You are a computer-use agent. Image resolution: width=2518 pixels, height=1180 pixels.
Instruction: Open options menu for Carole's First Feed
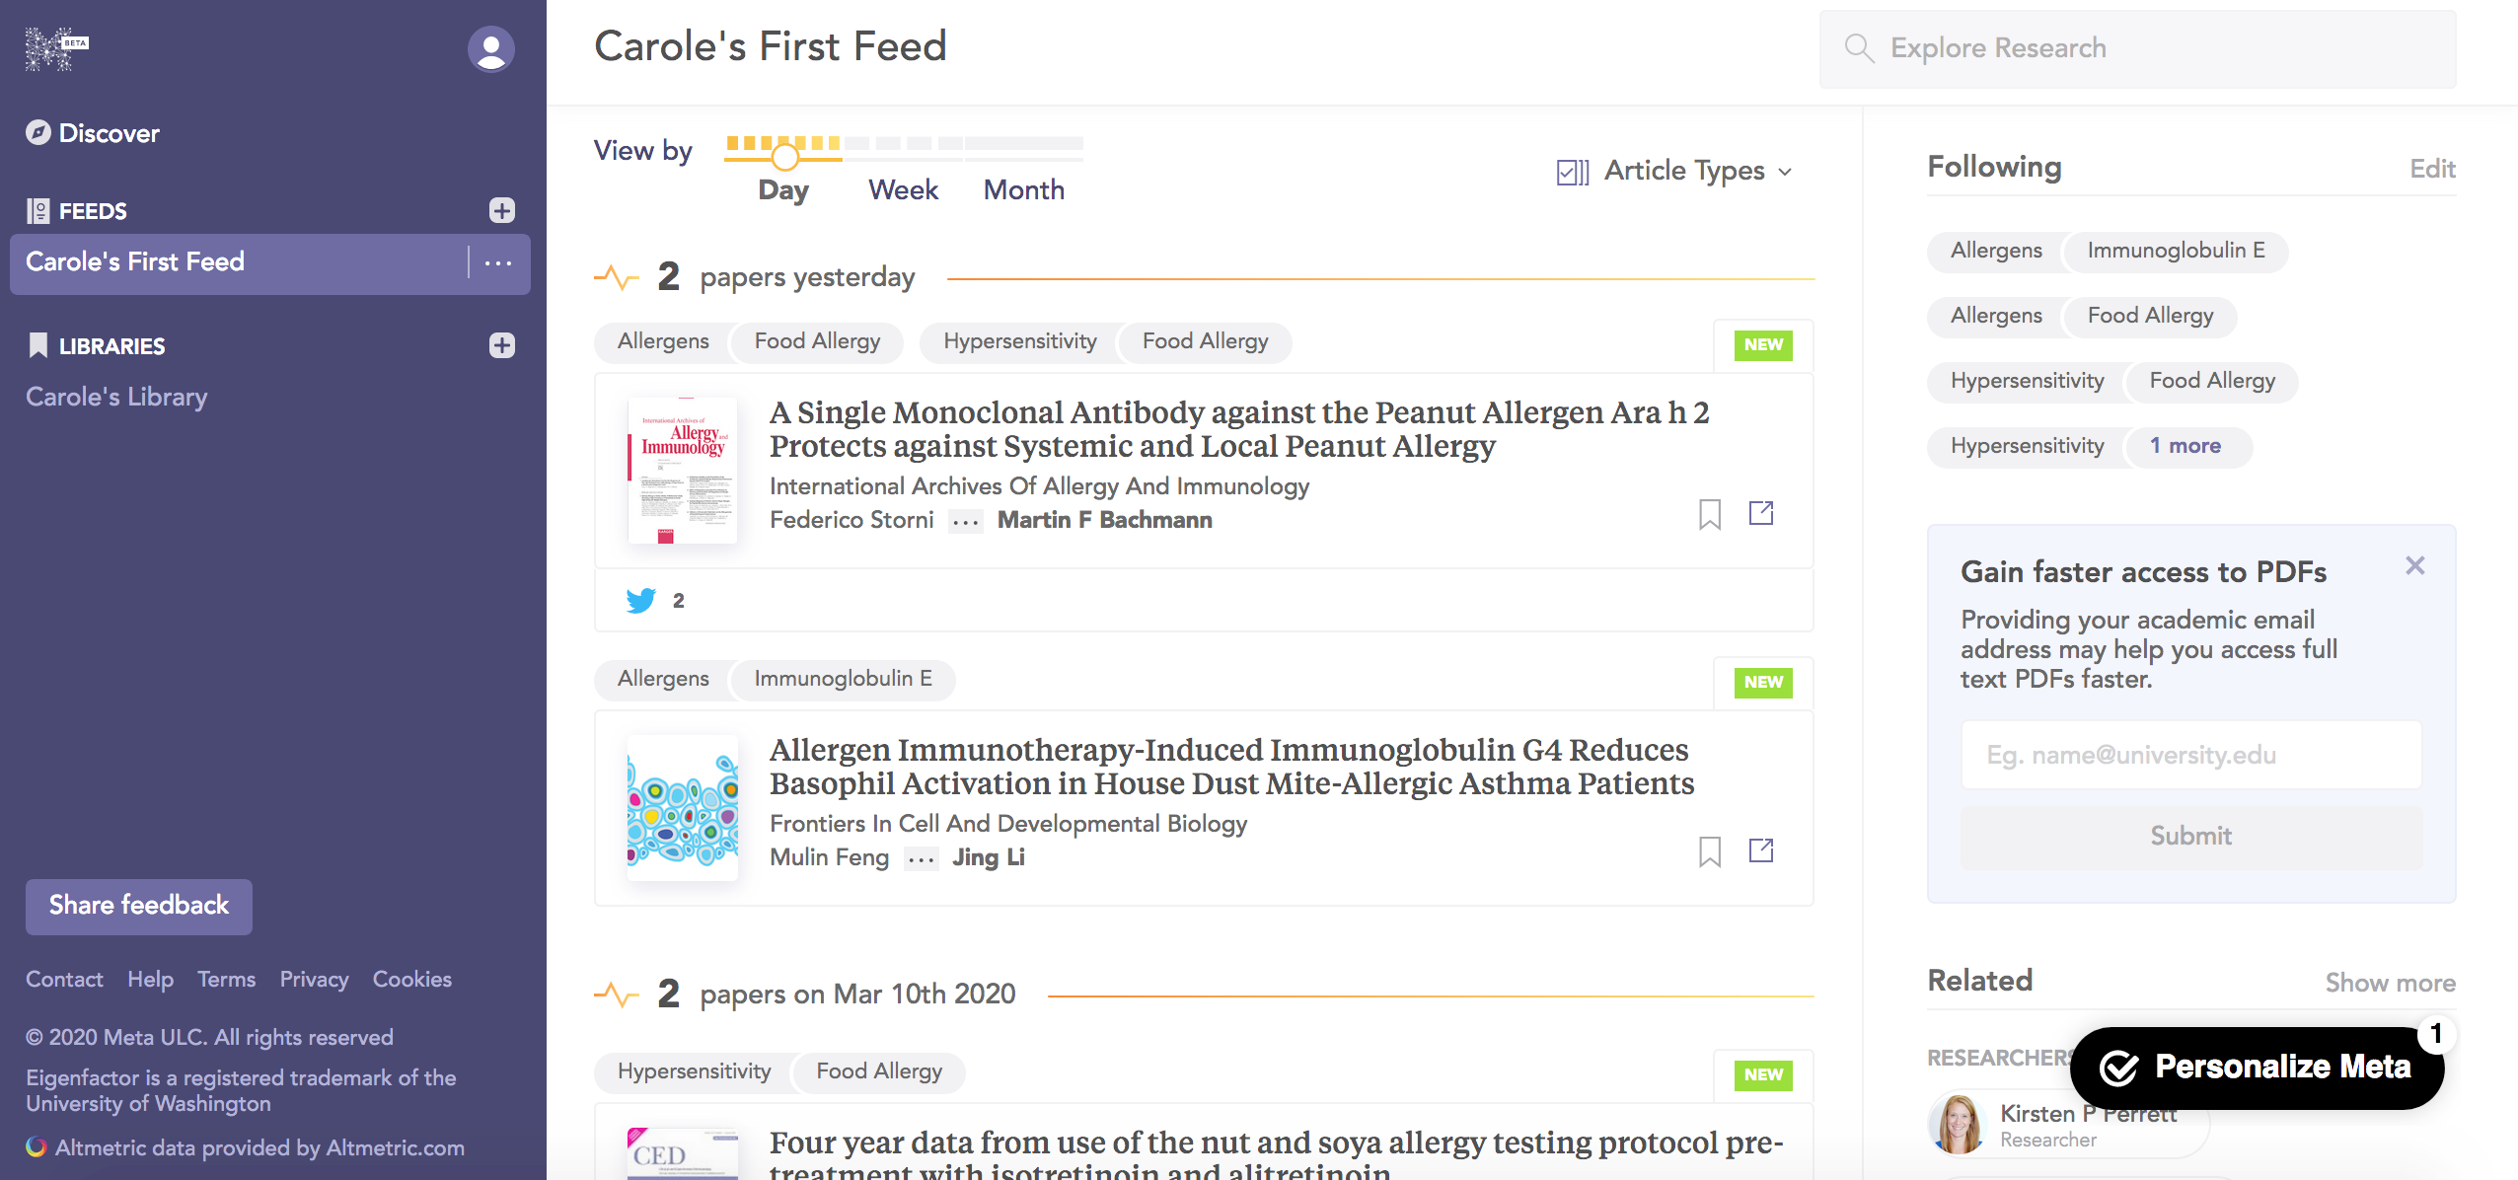point(498,262)
